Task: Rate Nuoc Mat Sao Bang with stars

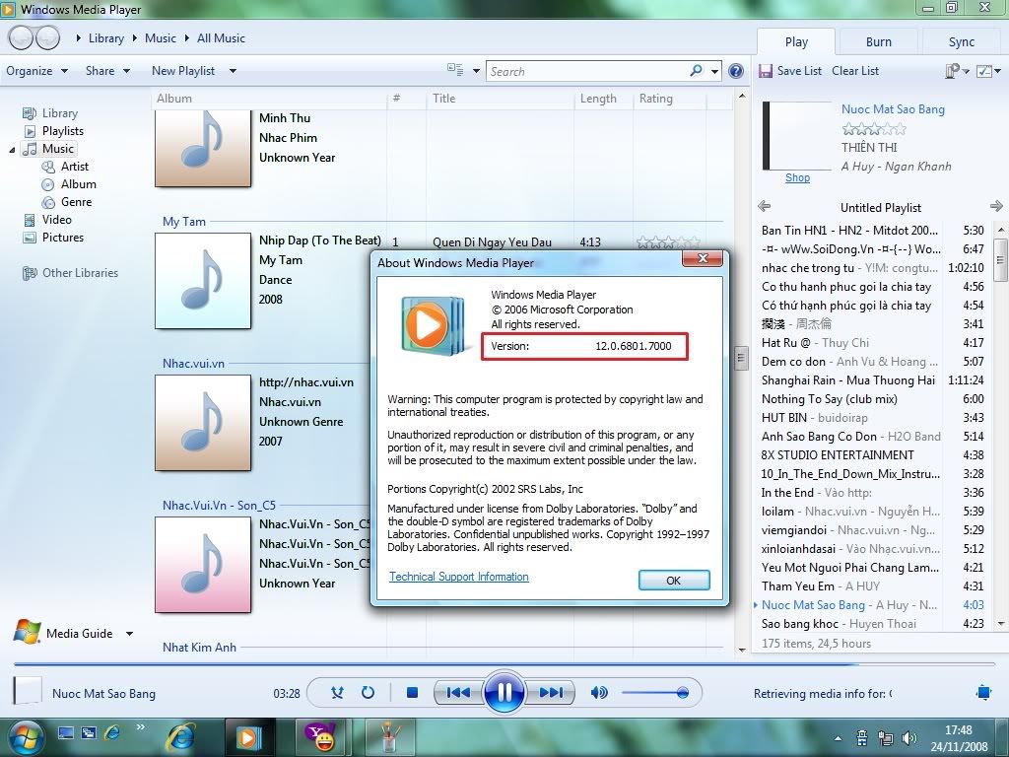Action: [x=874, y=129]
